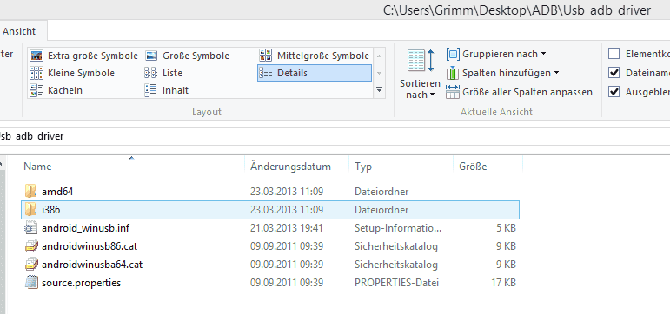Click the Usb_adb_driver address bar
The width and height of the screenshot is (670, 314).
pos(335,136)
